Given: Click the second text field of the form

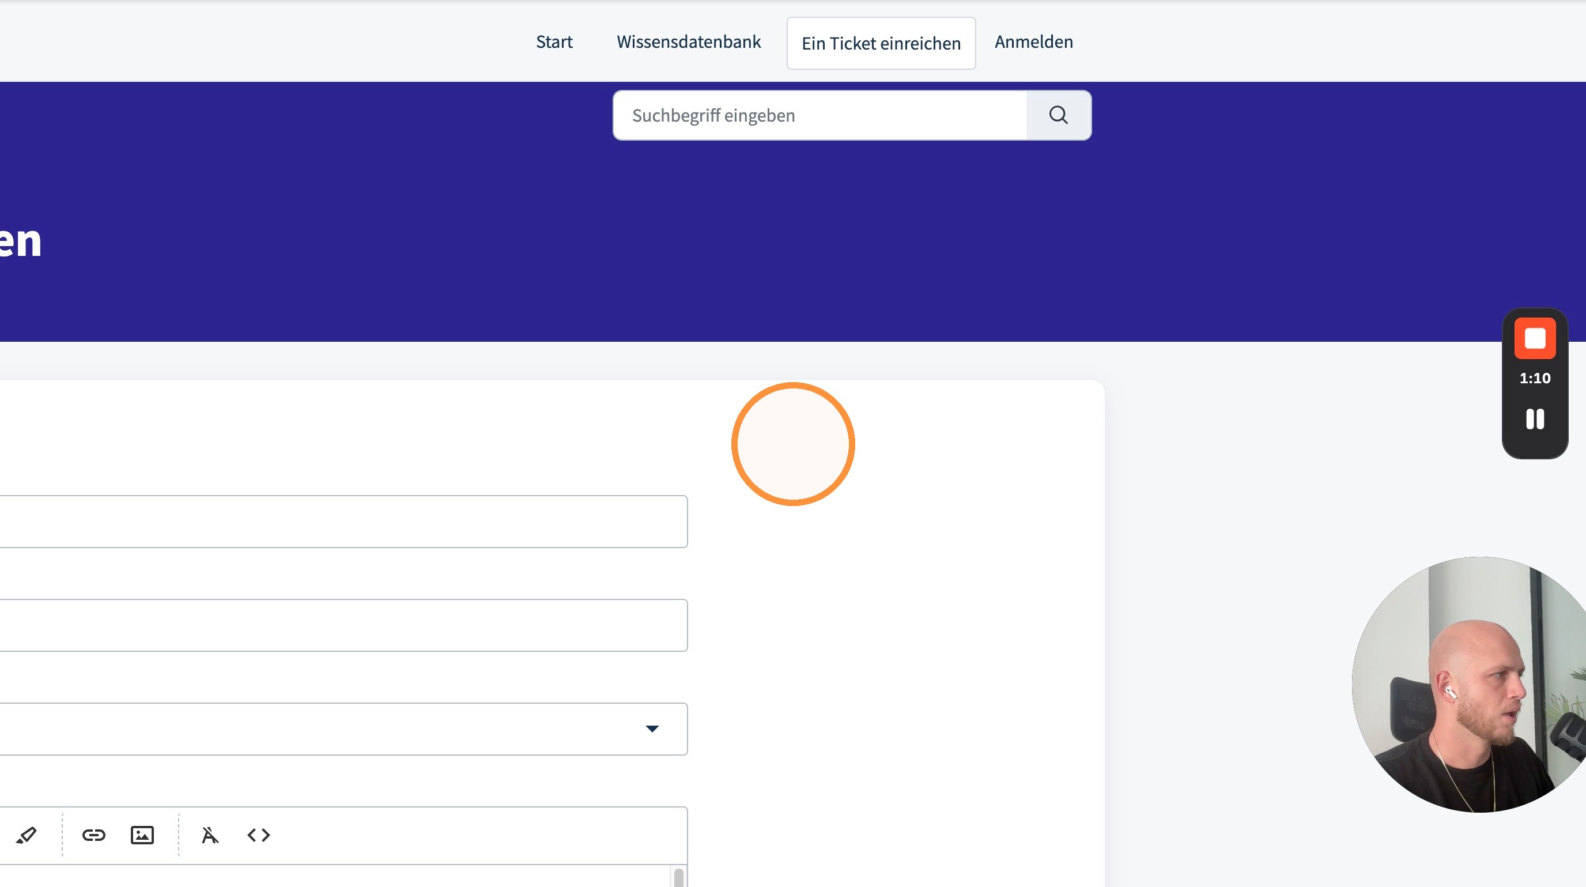Looking at the screenshot, I should [x=343, y=625].
